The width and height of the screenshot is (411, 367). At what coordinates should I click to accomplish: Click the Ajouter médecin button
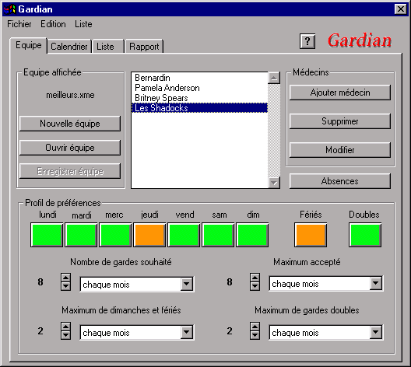pos(340,93)
